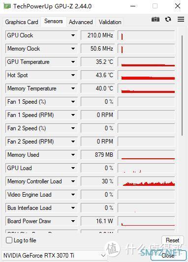Click the GPU-Z application icon in title bar
This screenshot has height=262, width=188.
pyautogui.click(x=7, y=6)
